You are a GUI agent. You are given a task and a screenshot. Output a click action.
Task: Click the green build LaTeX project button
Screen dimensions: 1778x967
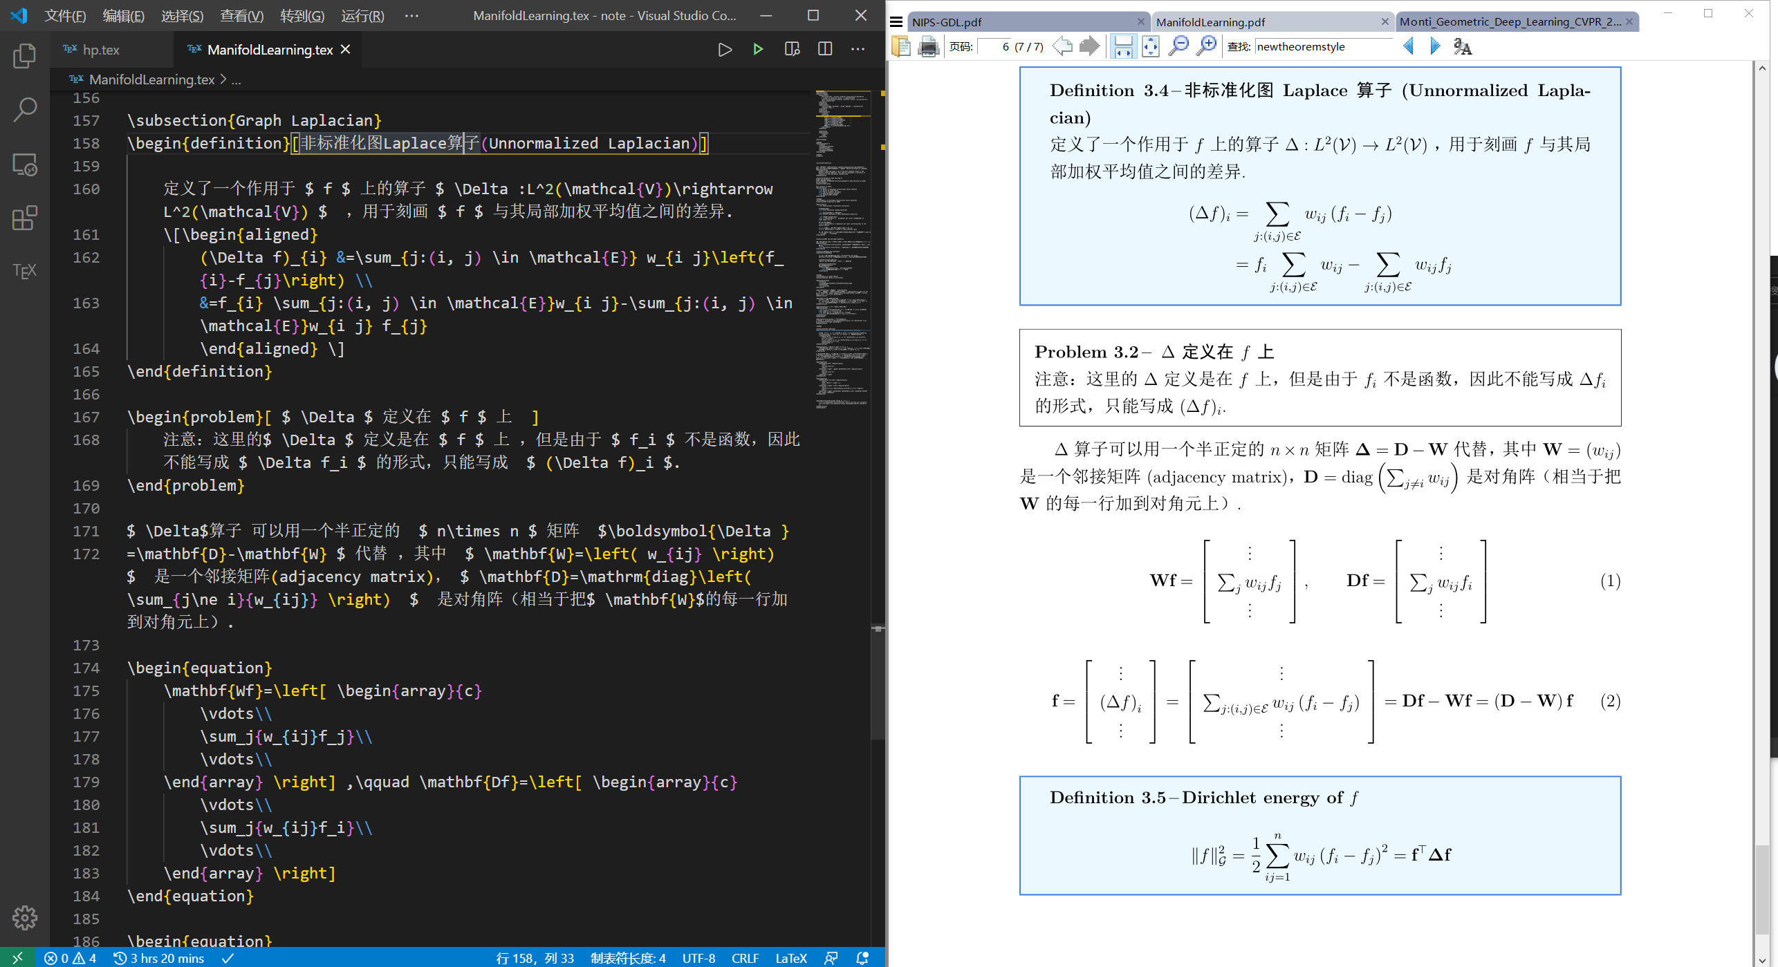[758, 49]
